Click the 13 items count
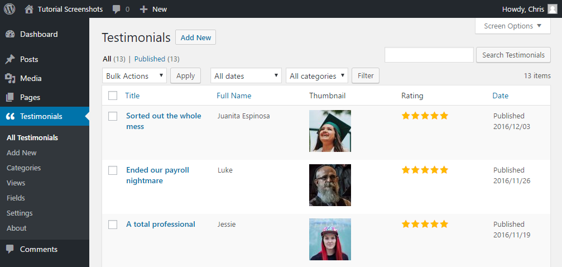 click(x=537, y=76)
